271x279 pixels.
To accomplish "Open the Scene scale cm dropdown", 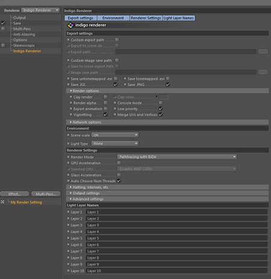I will click(x=115, y=135).
